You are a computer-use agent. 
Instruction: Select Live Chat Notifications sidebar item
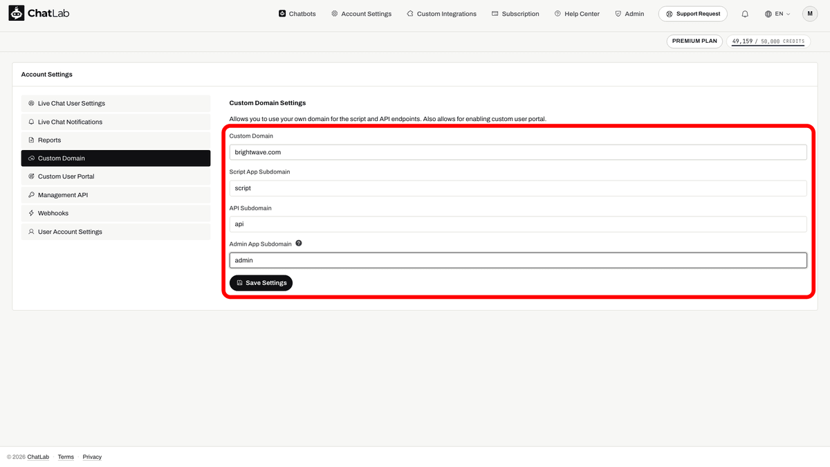tap(116, 122)
